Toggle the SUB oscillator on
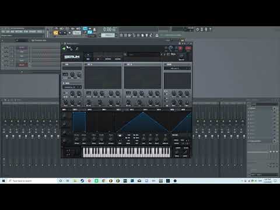This screenshot has height=210, width=280. coord(64,64)
